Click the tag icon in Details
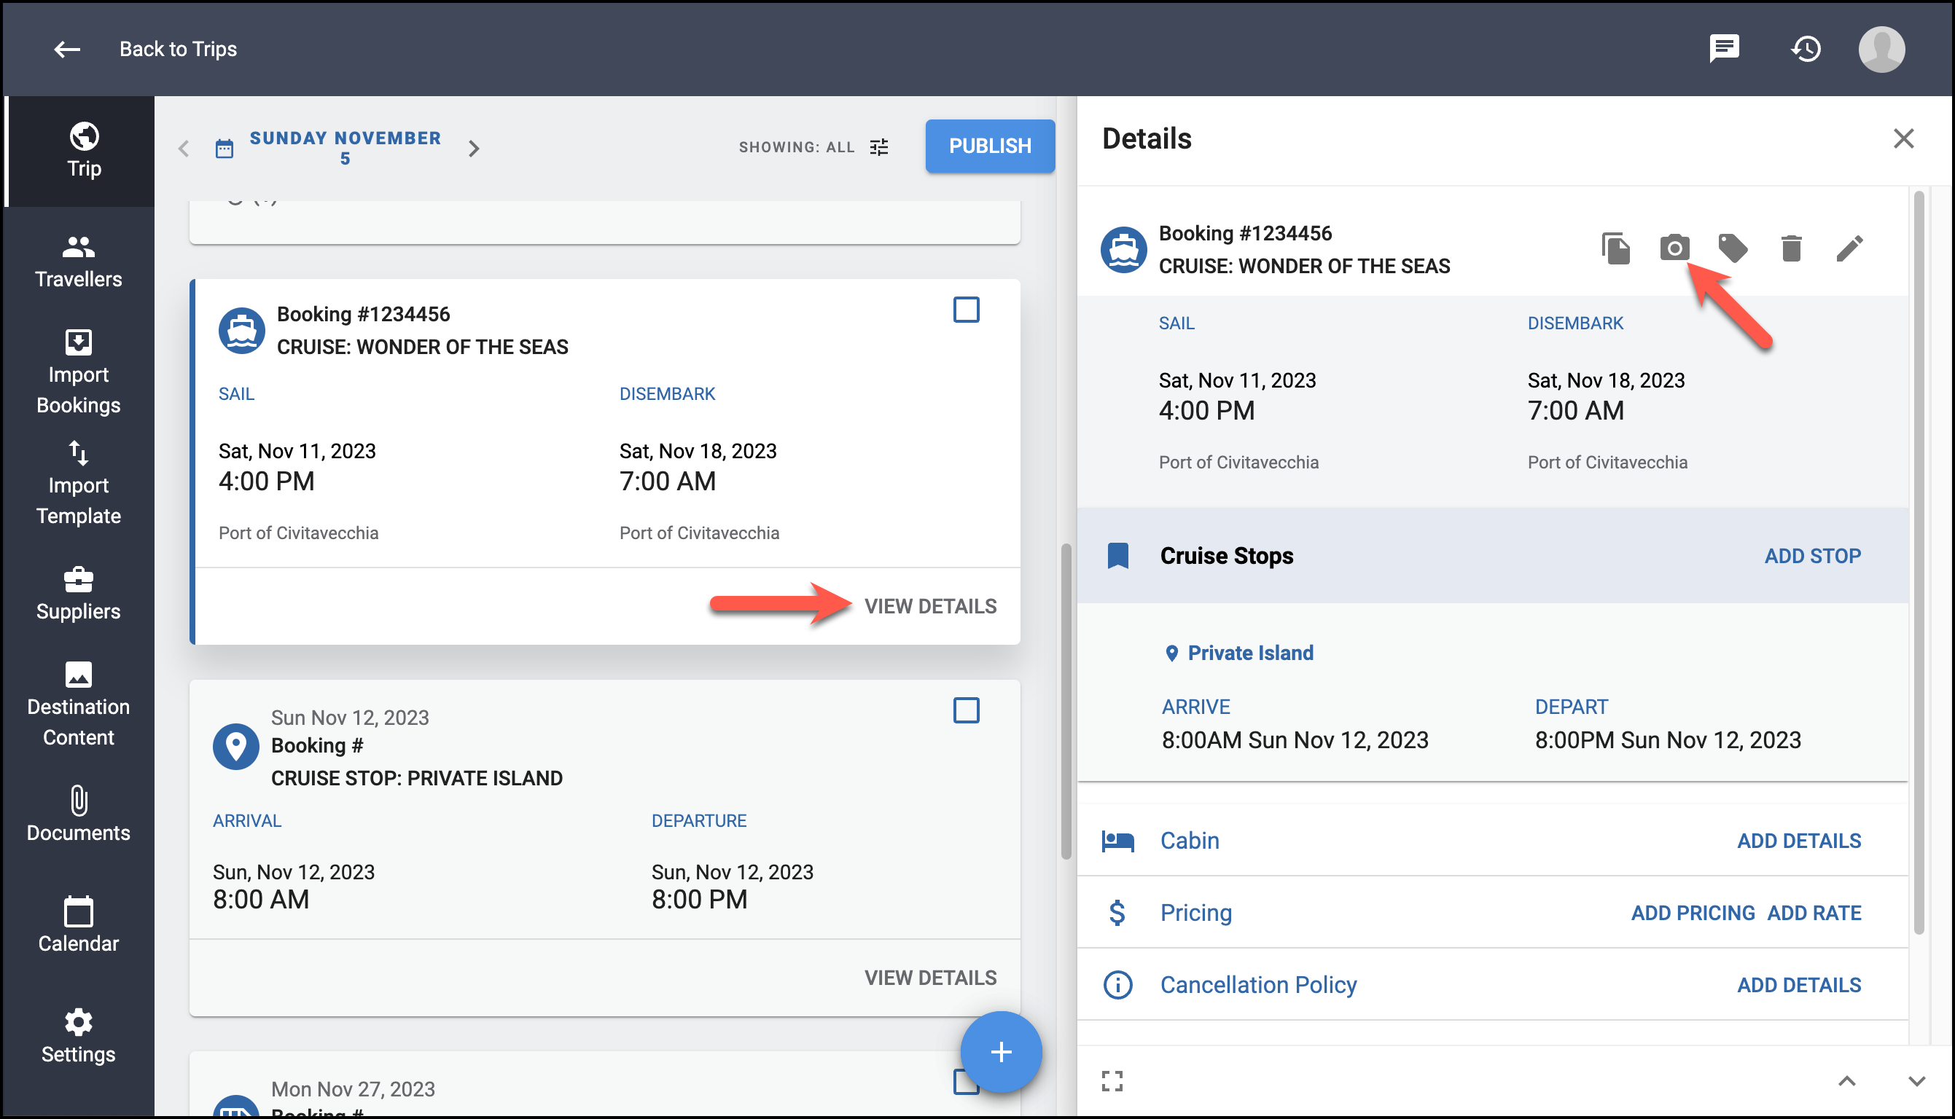 pyautogui.click(x=1732, y=248)
